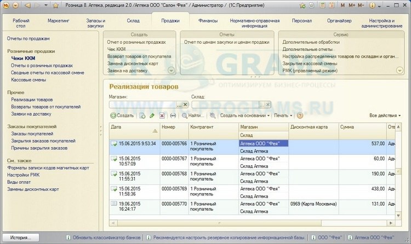Go back with the left arrow button

27,5
